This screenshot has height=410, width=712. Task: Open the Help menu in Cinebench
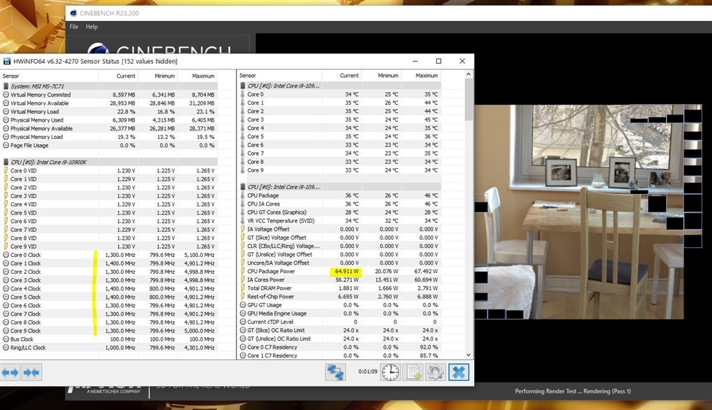pyautogui.click(x=92, y=27)
